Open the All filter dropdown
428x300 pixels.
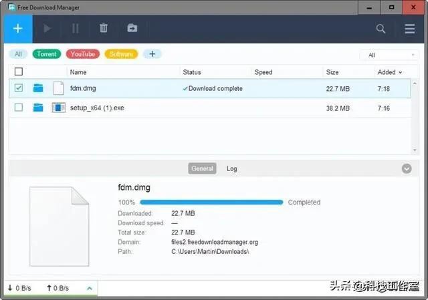389,55
